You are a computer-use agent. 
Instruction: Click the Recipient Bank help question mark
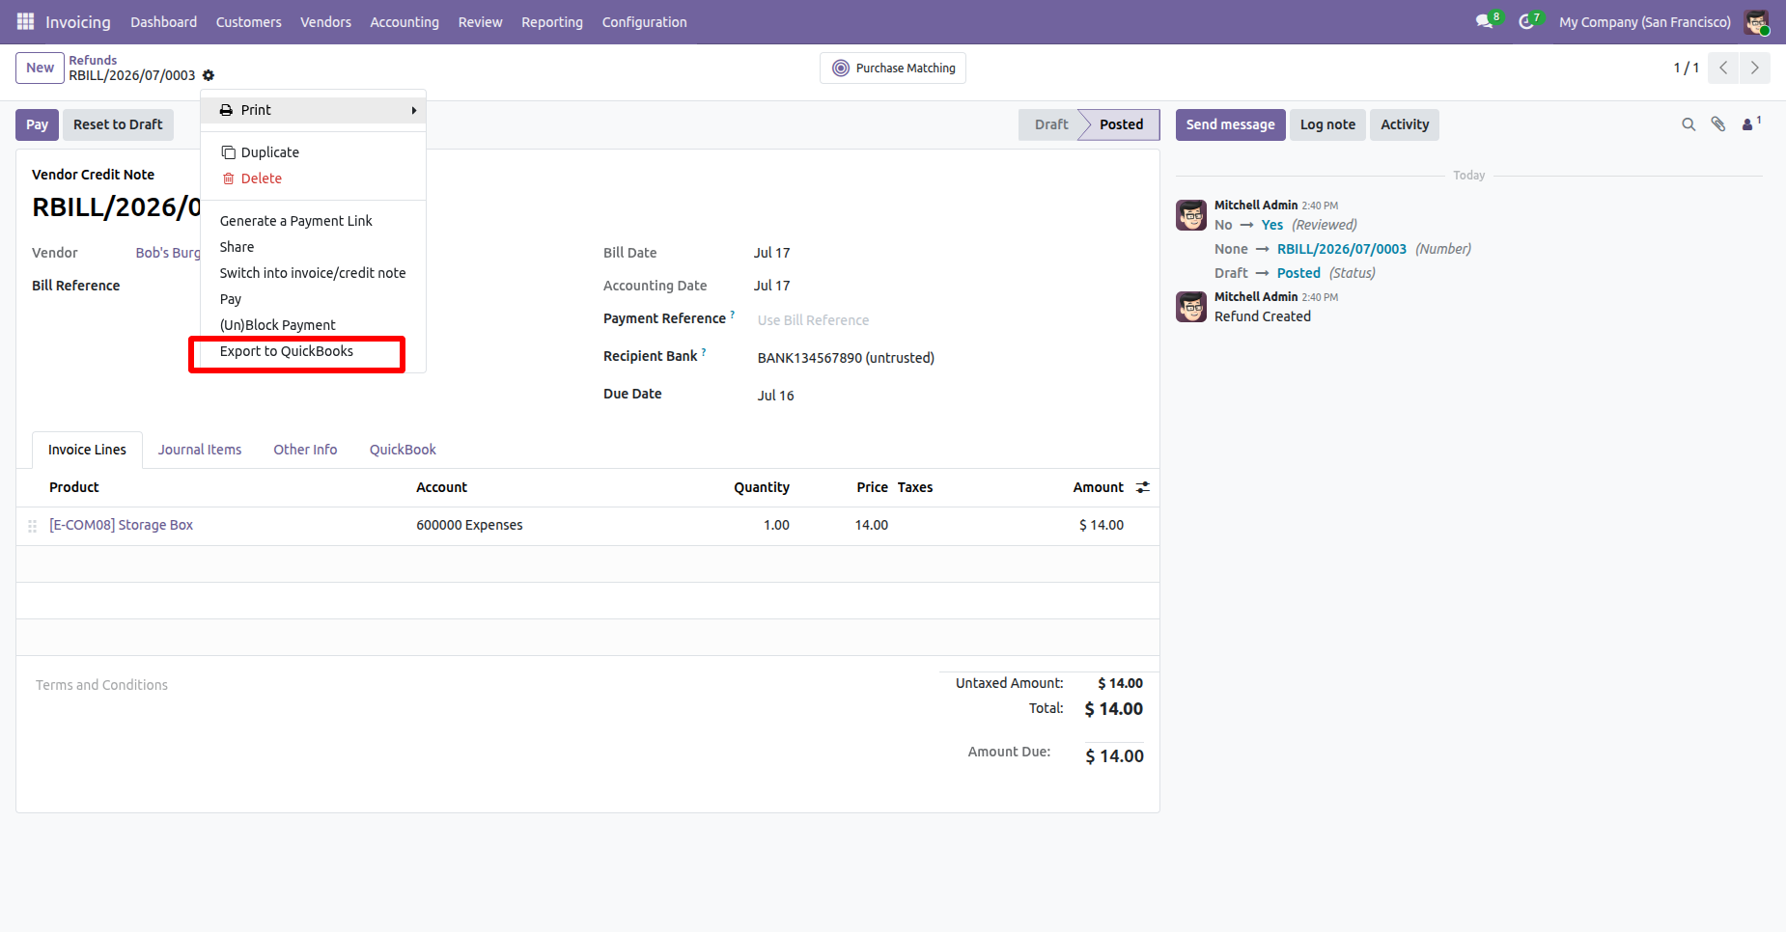click(704, 352)
